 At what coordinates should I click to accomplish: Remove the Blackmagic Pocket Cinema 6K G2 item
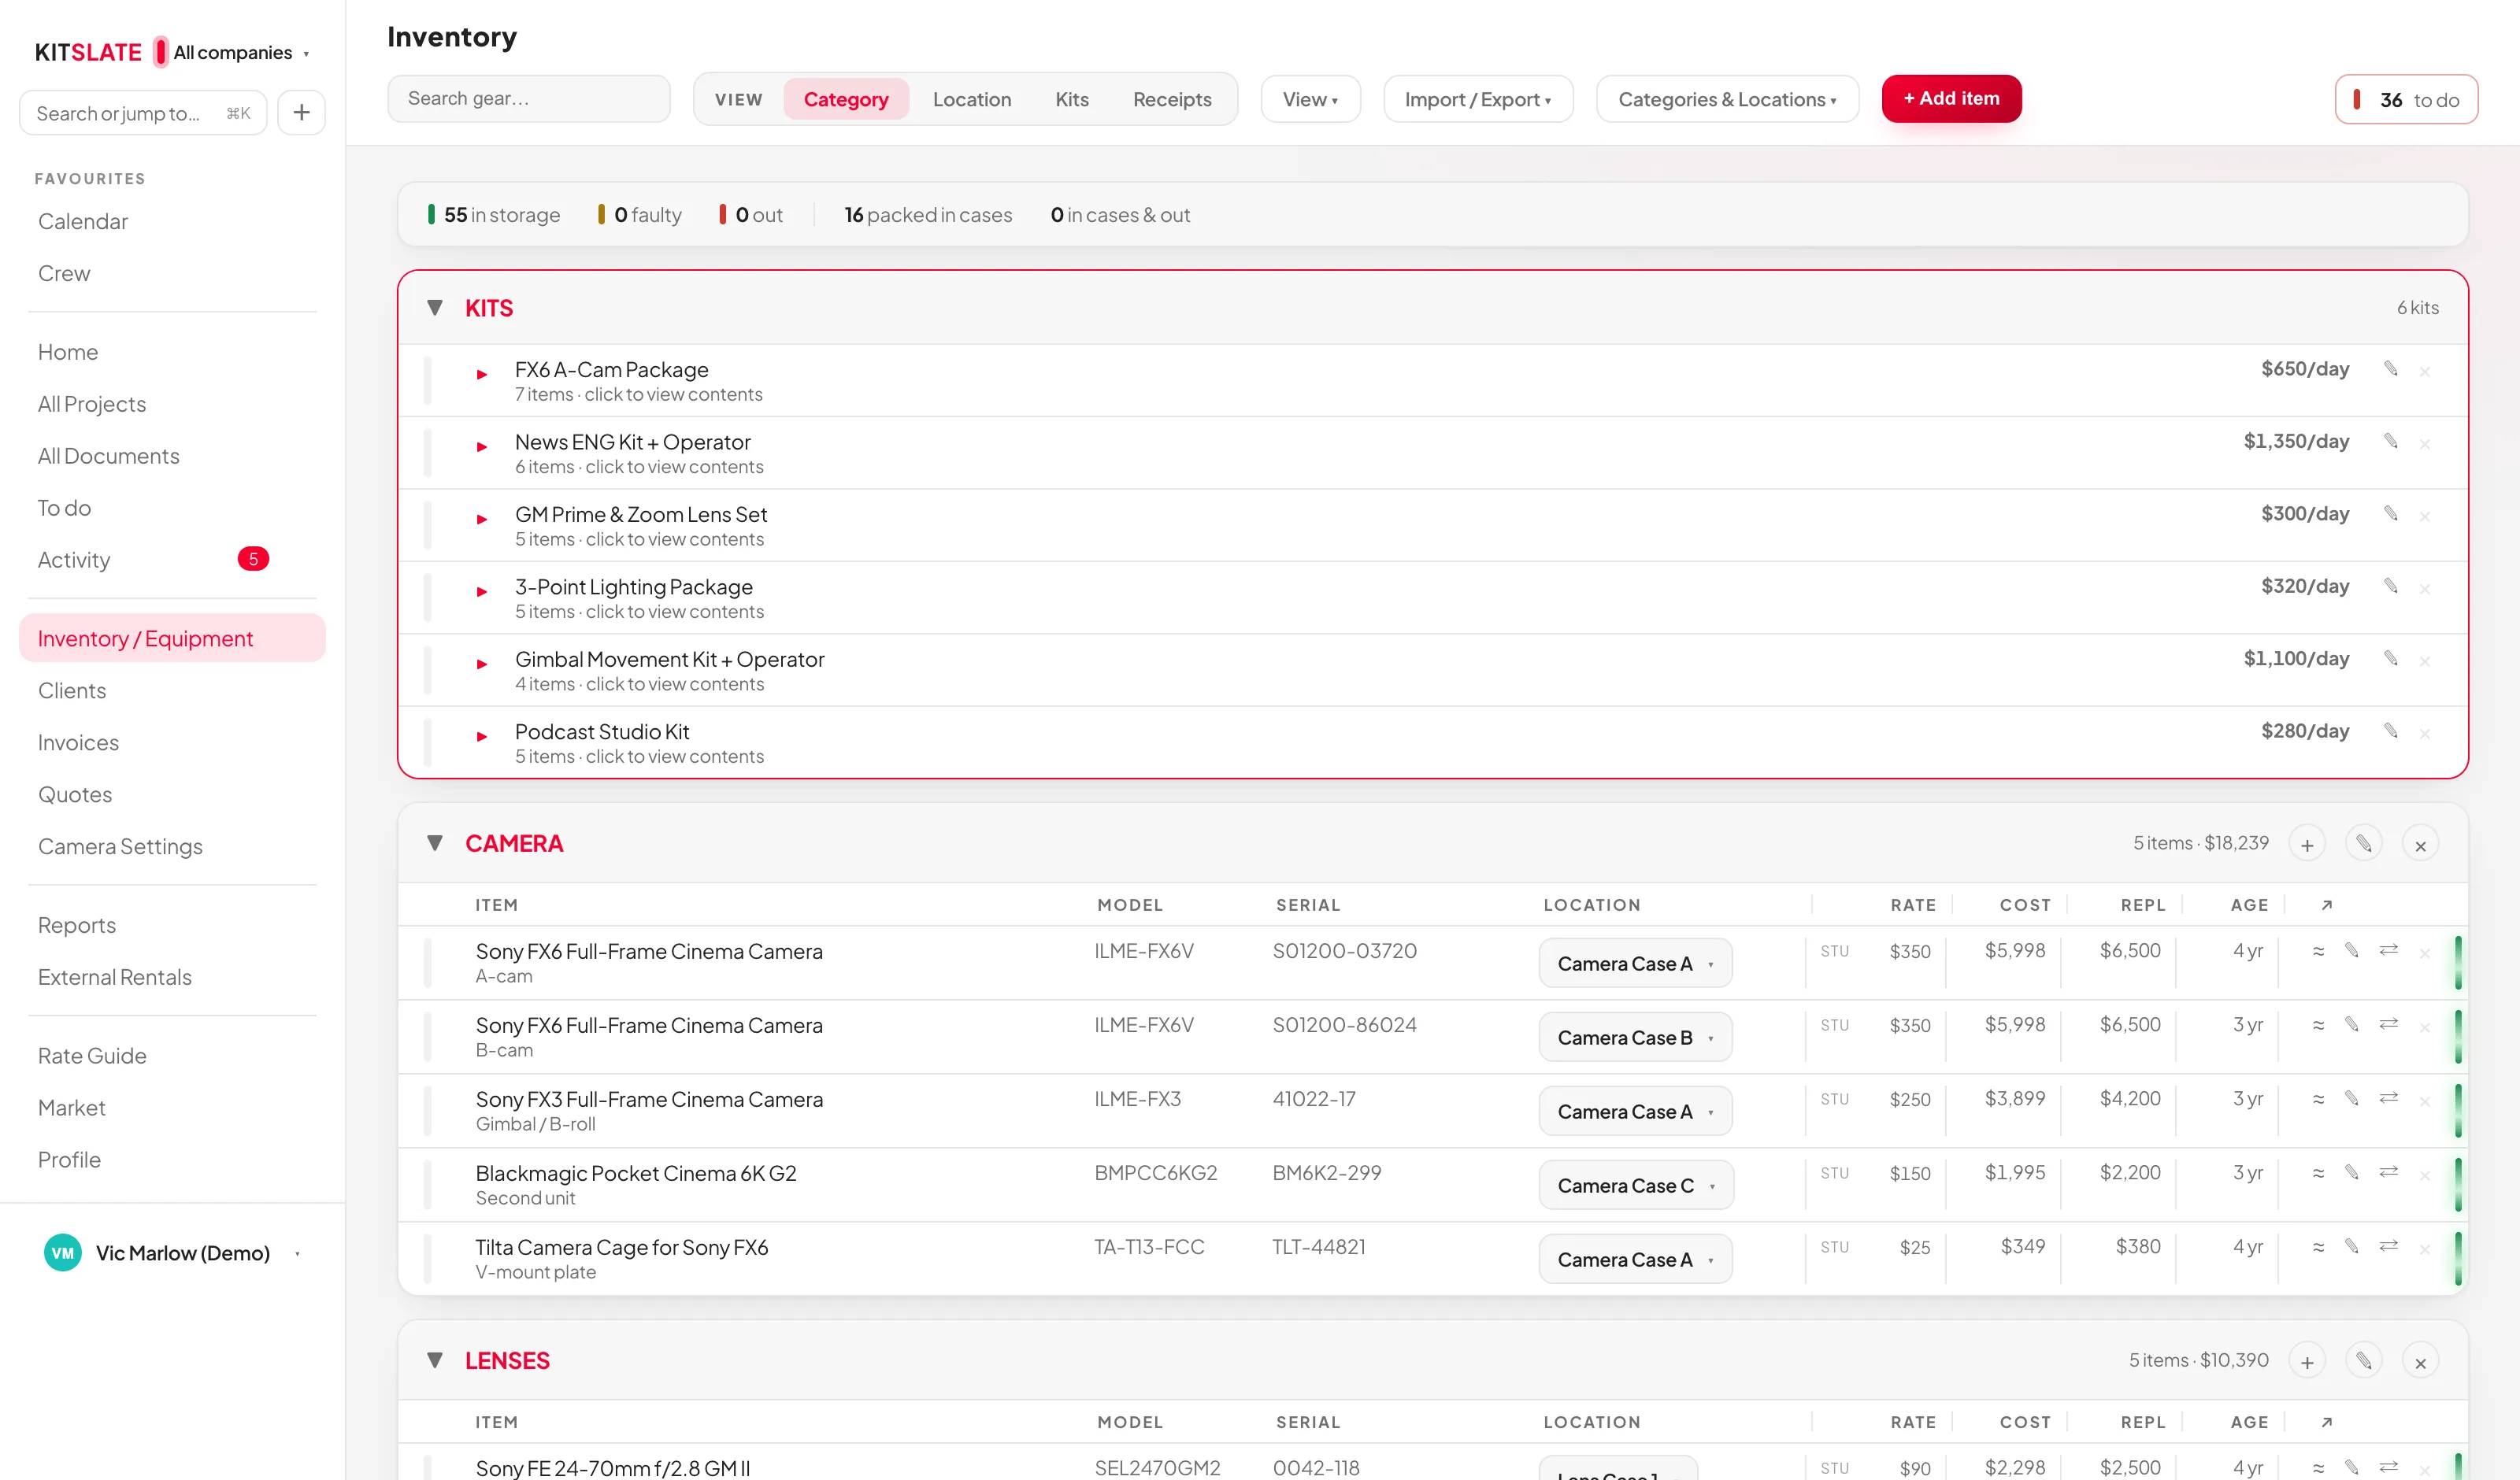point(2424,1175)
